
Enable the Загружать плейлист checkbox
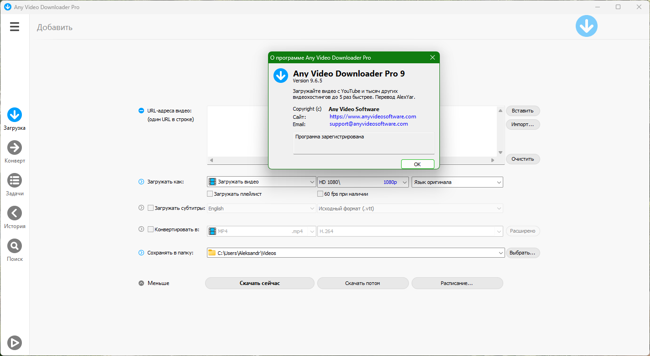tap(210, 194)
